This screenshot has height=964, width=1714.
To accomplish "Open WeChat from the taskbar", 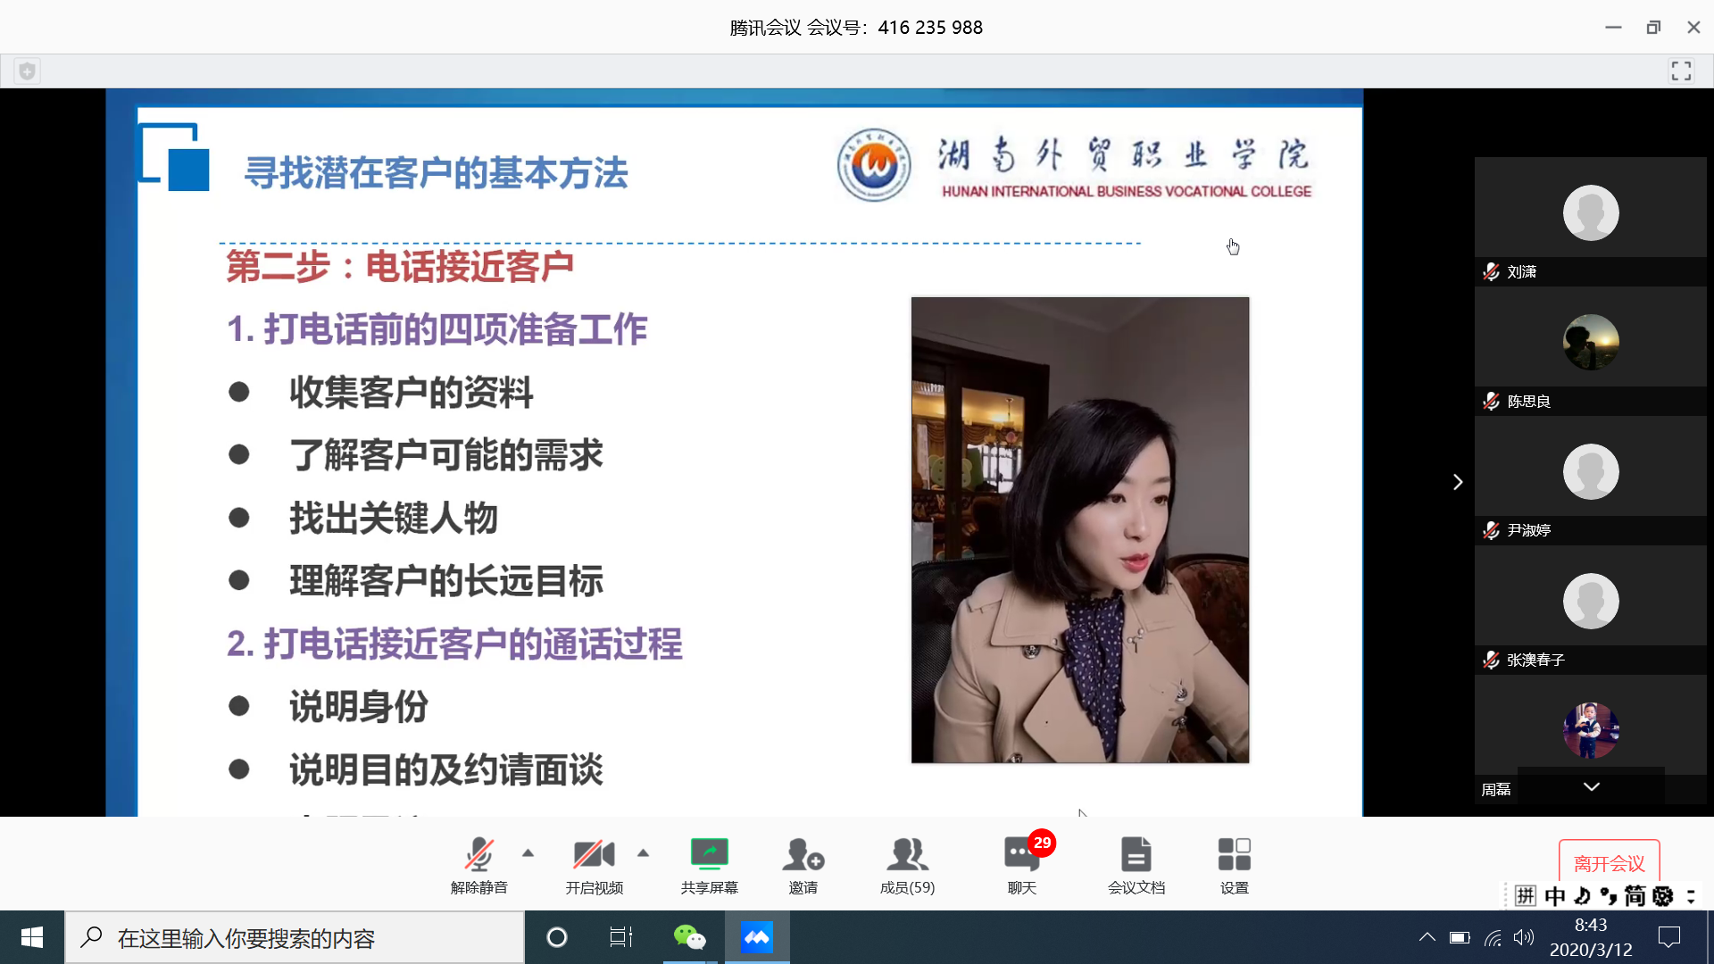I will pos(689,937).
